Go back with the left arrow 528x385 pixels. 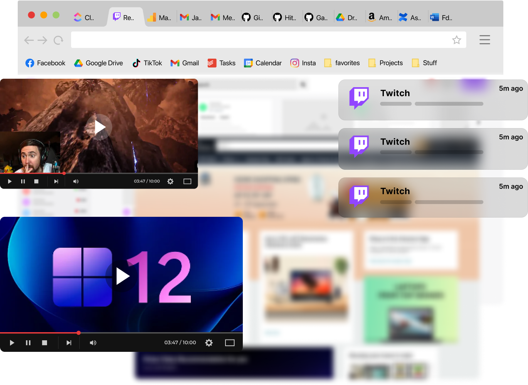[x=29, y=40]
